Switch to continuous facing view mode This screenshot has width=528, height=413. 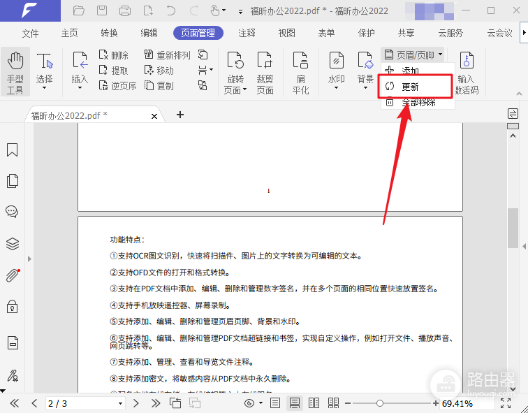coord(333,403)
